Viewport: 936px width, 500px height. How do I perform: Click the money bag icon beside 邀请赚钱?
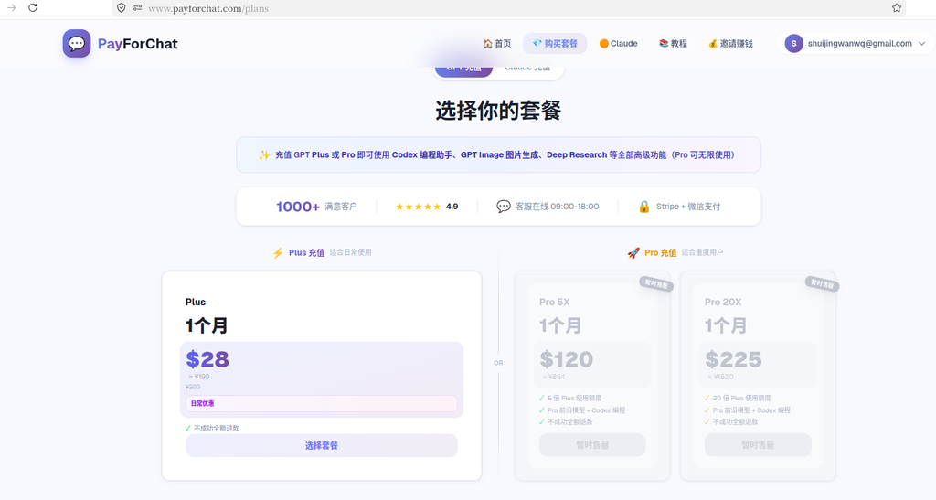713,44
